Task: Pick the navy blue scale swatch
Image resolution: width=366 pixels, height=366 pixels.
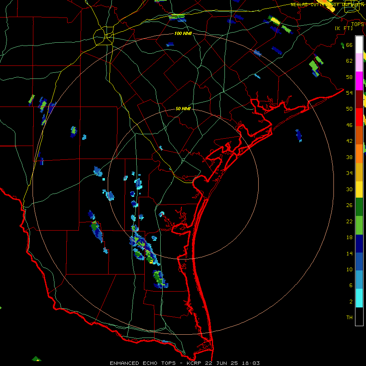Action: pyautogui.click(x=359, y=244)
